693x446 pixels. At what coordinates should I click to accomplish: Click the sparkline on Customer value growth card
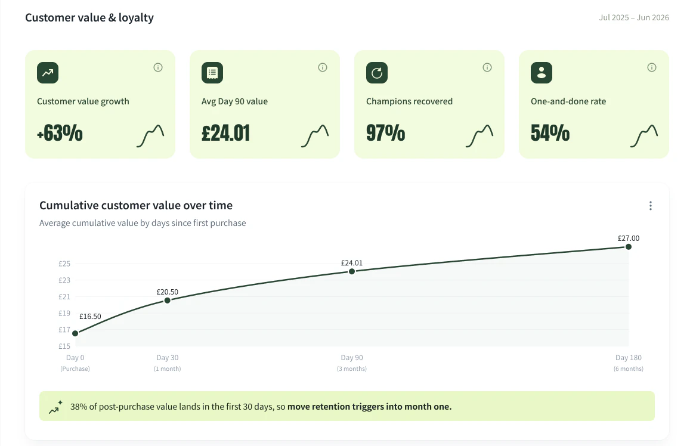coord(150,136)
